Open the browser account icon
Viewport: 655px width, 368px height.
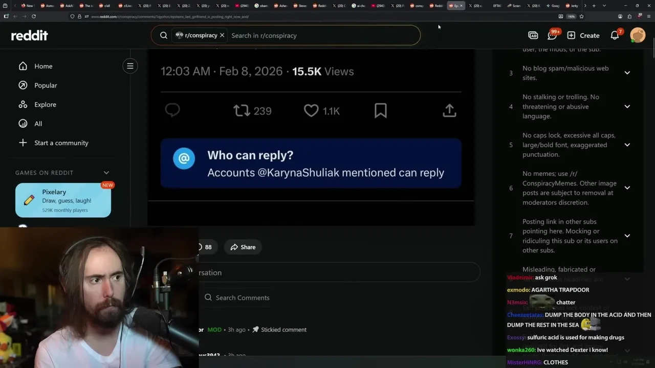point(620,16)
